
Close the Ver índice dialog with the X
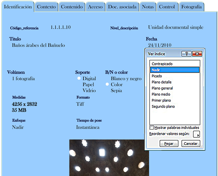point(197,54)
